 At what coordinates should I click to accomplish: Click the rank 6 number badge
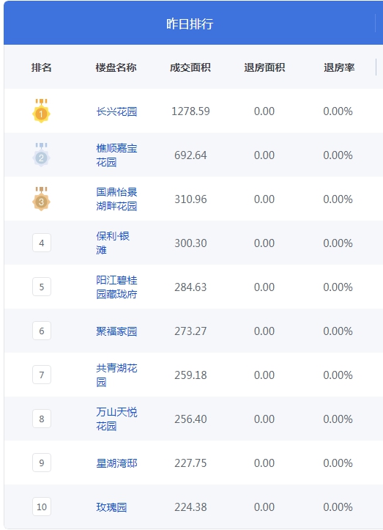tap(42, 331)
